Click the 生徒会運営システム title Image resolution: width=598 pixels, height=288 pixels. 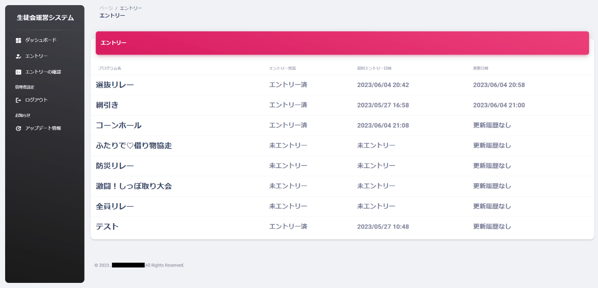pos(45,18)
